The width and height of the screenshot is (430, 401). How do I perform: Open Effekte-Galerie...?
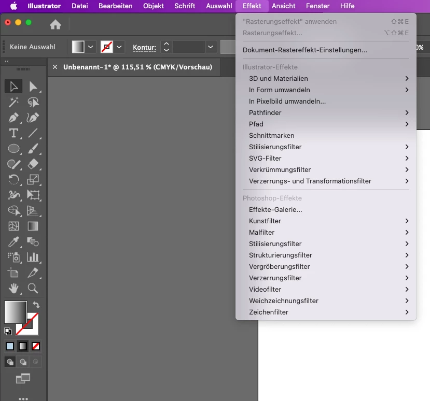tap(326, 209)
